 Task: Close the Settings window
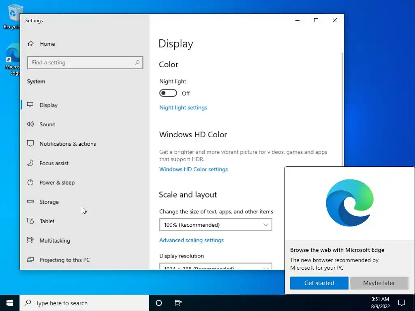334,20
